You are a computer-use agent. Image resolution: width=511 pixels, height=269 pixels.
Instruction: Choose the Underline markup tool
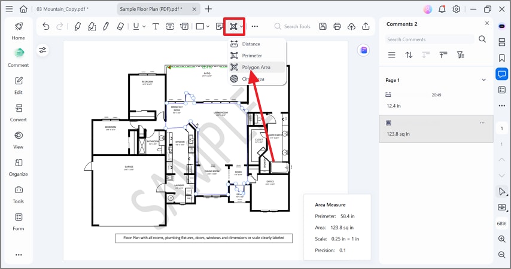pos(136,26)
